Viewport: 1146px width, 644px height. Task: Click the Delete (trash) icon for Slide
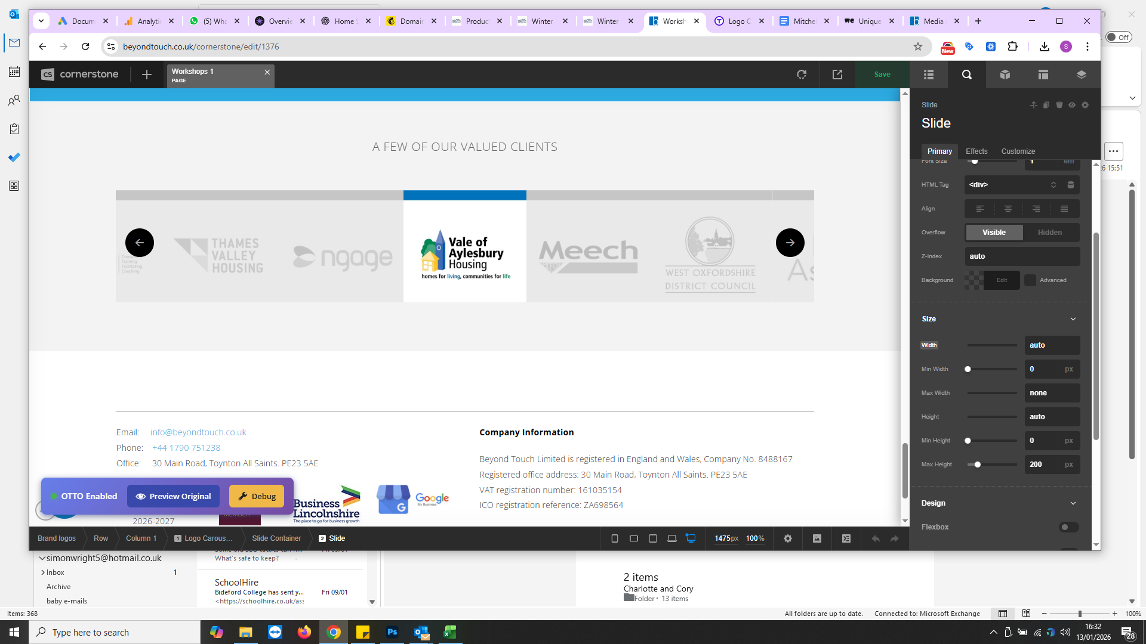pos(1059,105)
